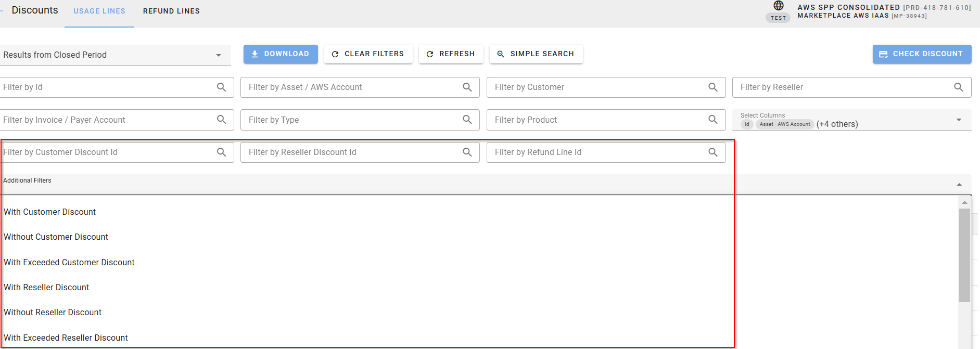980x349 pixels.
Task: Click search icon in Filter by Type
Action: click(x=467, y=120)
